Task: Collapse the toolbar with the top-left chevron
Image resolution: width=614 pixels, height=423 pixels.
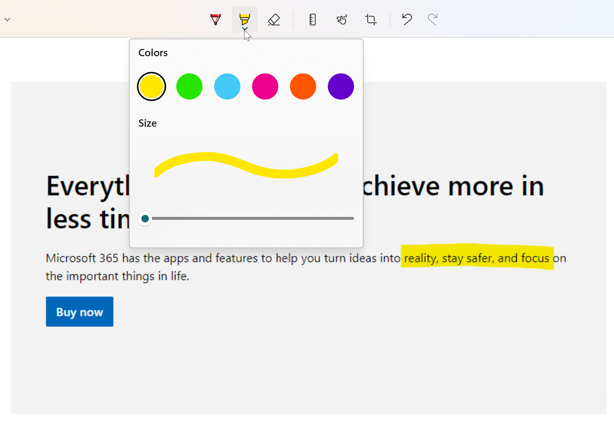Action: [7, 19]
